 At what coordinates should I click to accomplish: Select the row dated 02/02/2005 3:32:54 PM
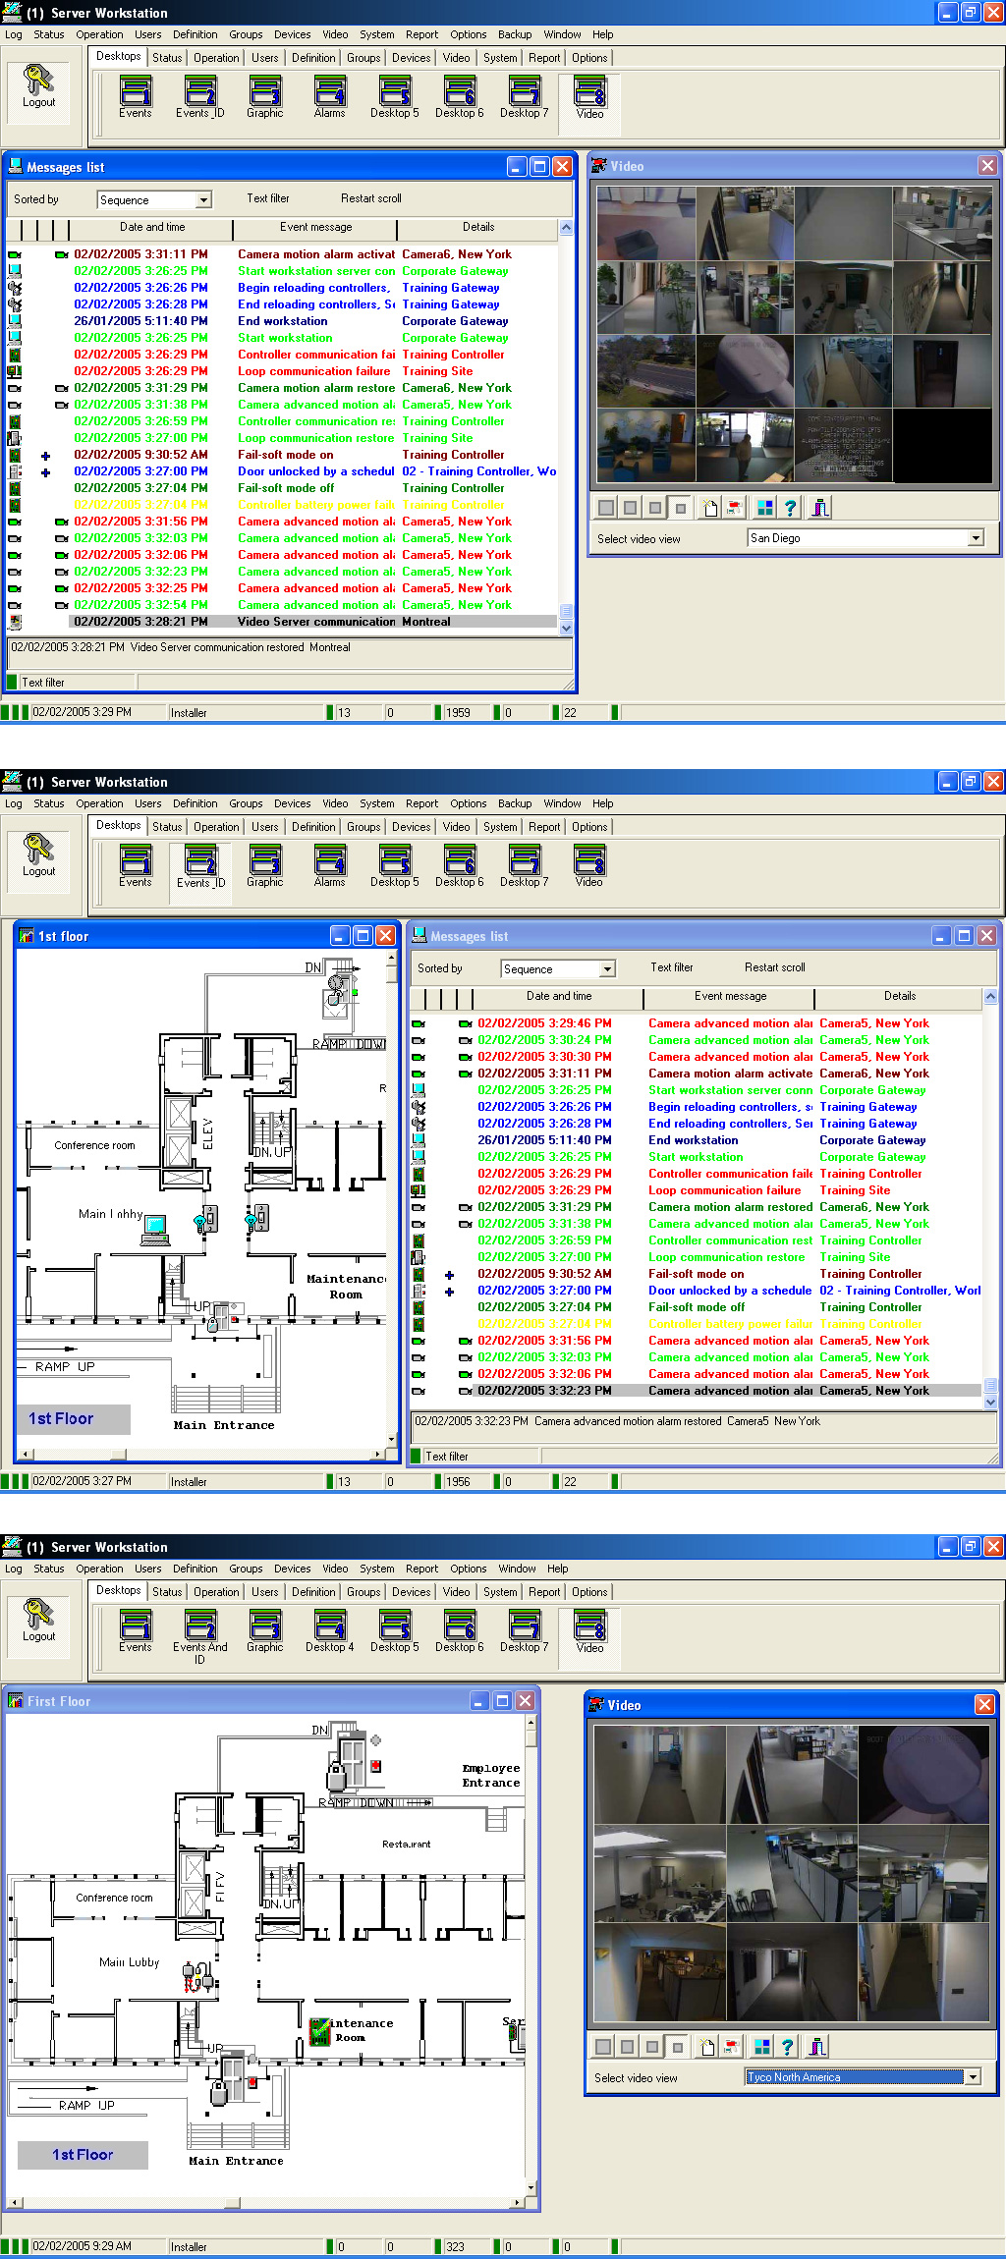(284, 605)
